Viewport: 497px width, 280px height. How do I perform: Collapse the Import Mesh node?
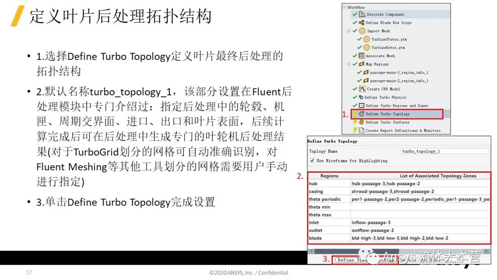[349, 31]
